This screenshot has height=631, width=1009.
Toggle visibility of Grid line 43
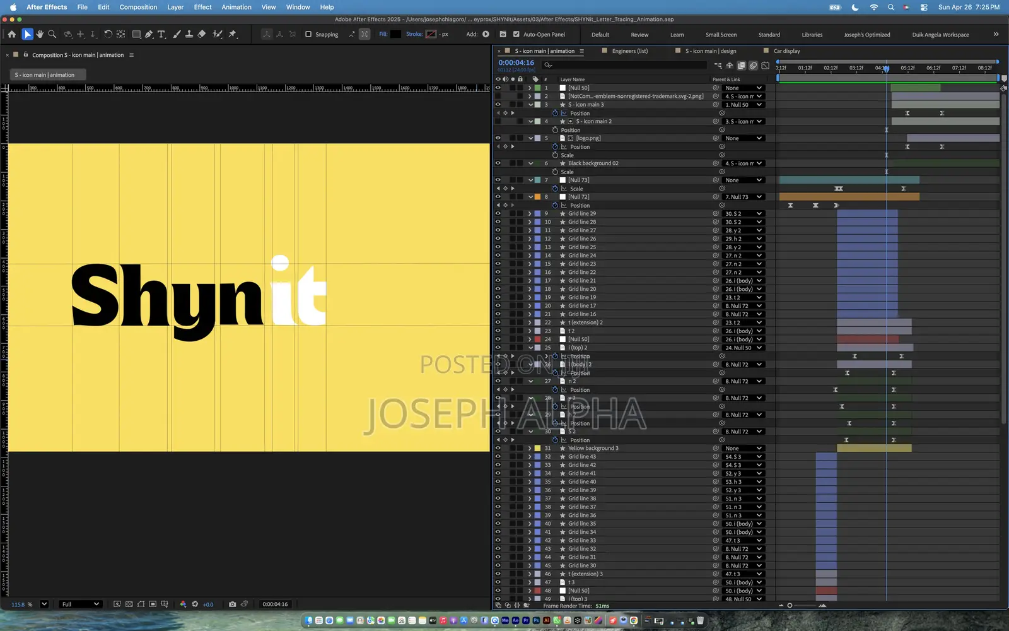pyautogui.click(x=498, y=456)
